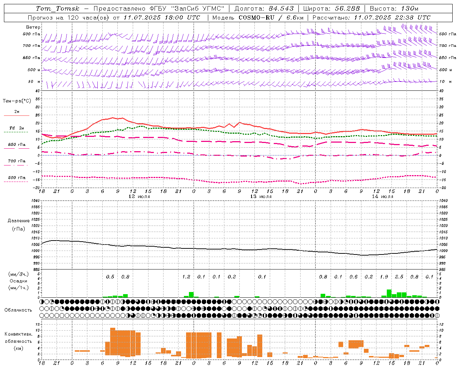Image resolution: width=458 pixels, height=366 pixels.
Task: Click the "0.6" precipitation amount value
Action: click(x=354, y=277)
